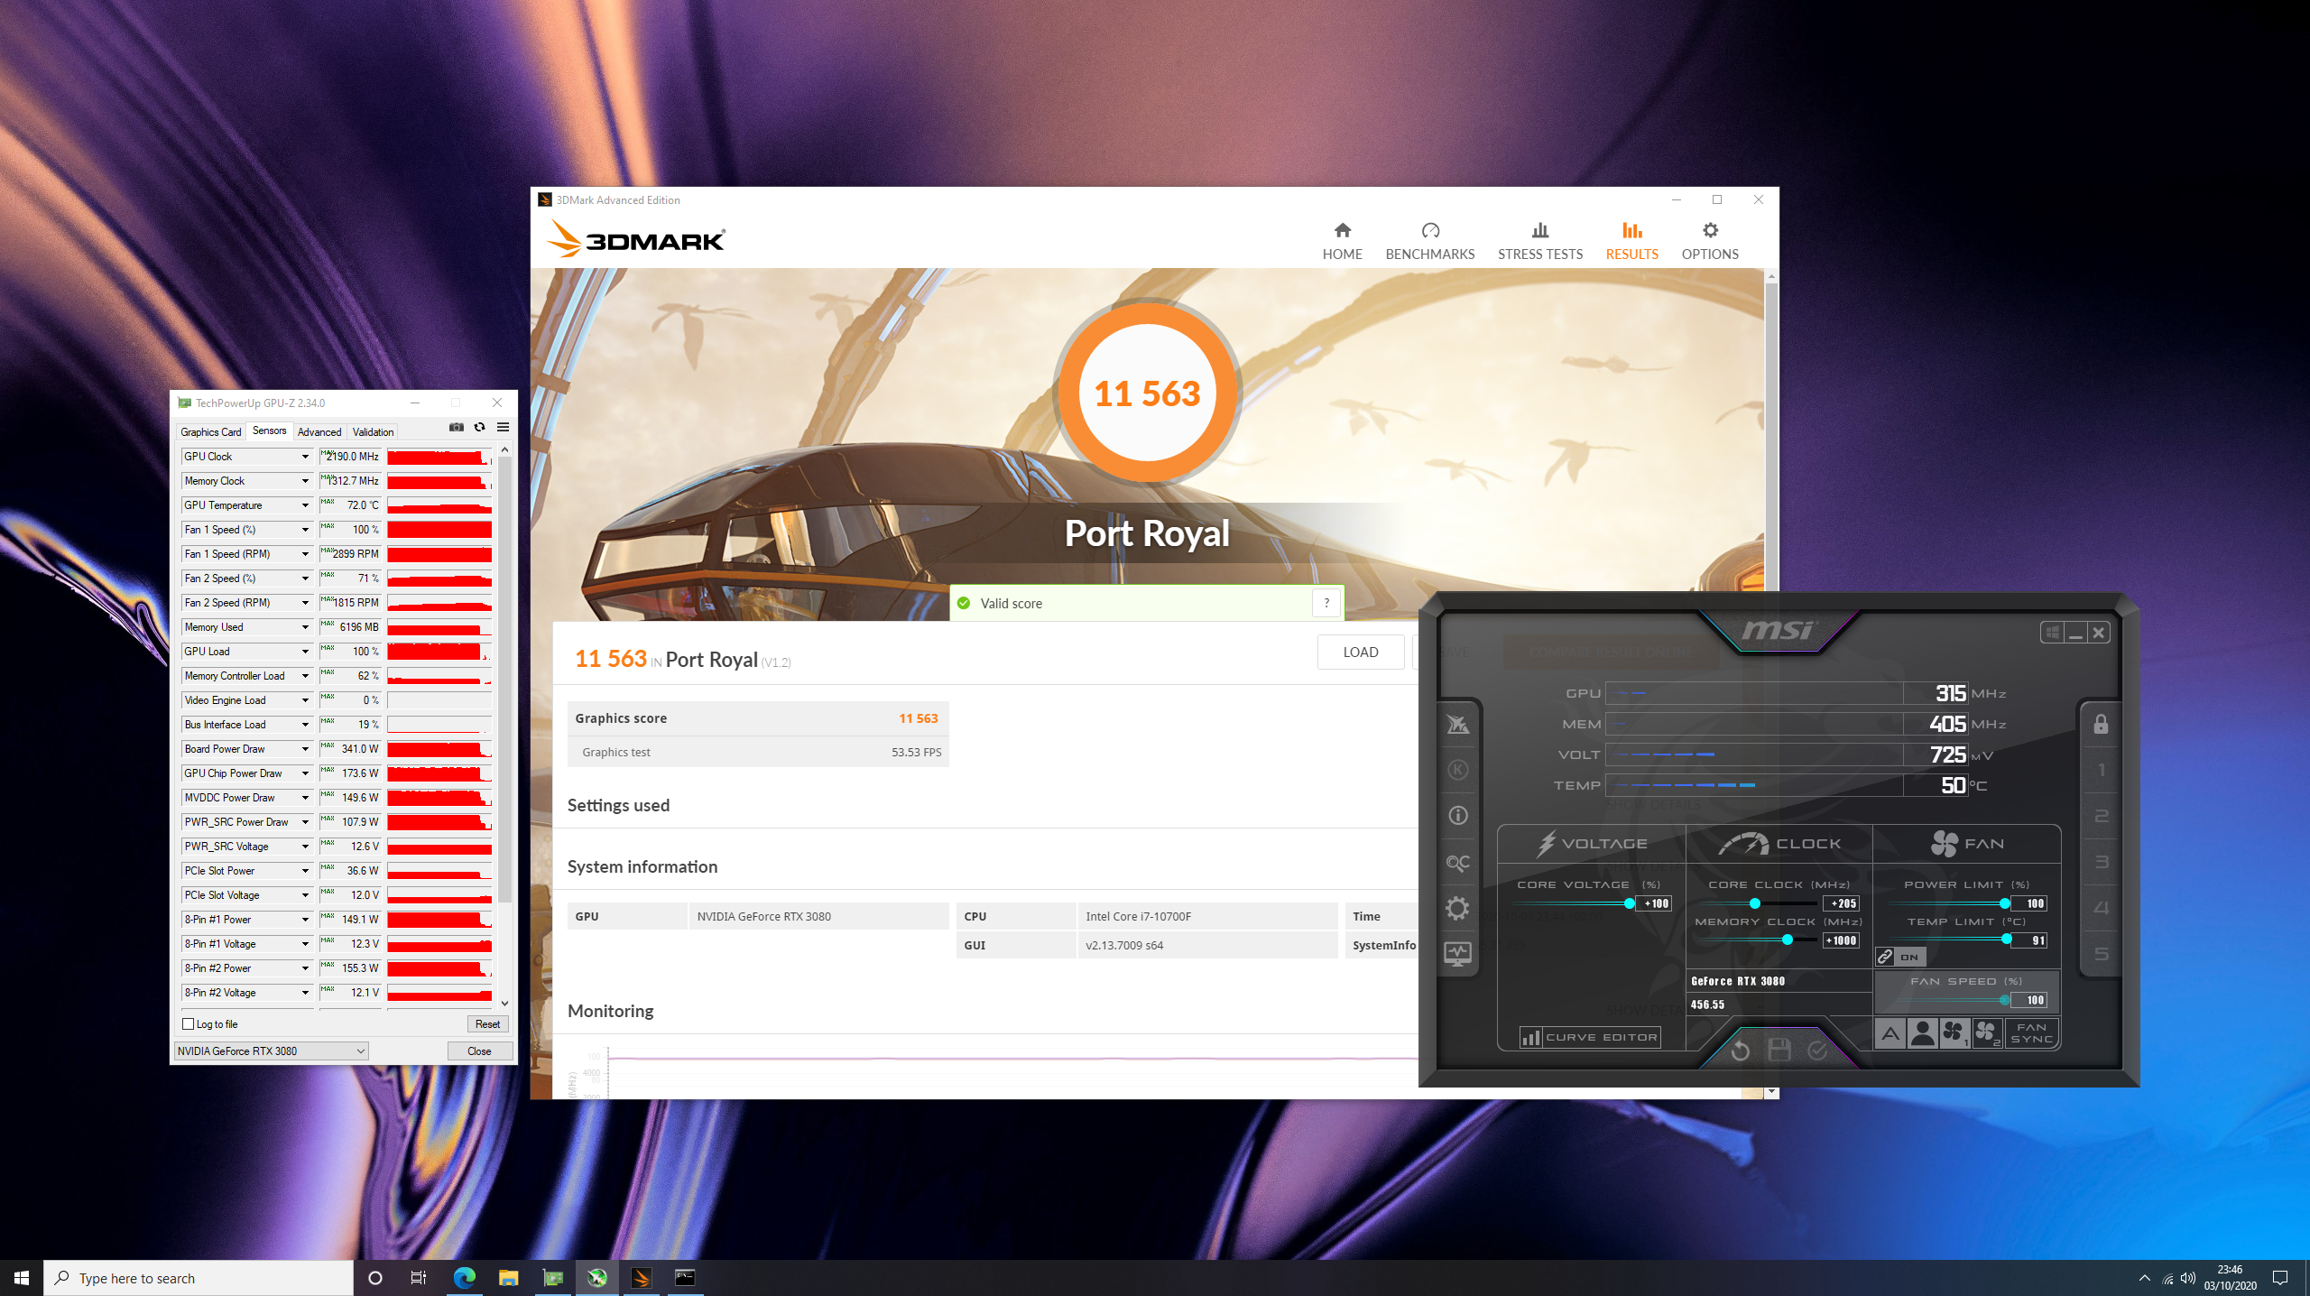Click the Afterburner reset arrow icon
The height and width of the screenshot is (1296, 2310).
click(1741, 1051)
